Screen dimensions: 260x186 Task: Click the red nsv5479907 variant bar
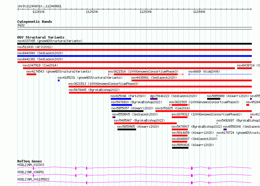180,129
